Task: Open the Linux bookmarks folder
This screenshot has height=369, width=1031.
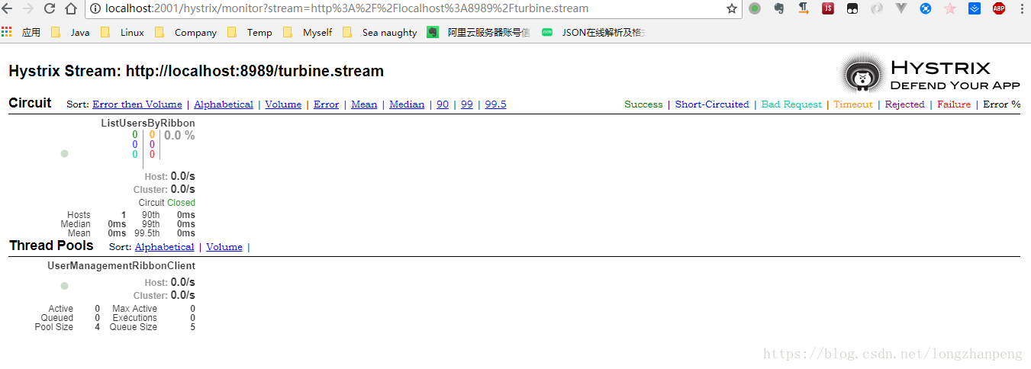Action: (x=122, y=32)
